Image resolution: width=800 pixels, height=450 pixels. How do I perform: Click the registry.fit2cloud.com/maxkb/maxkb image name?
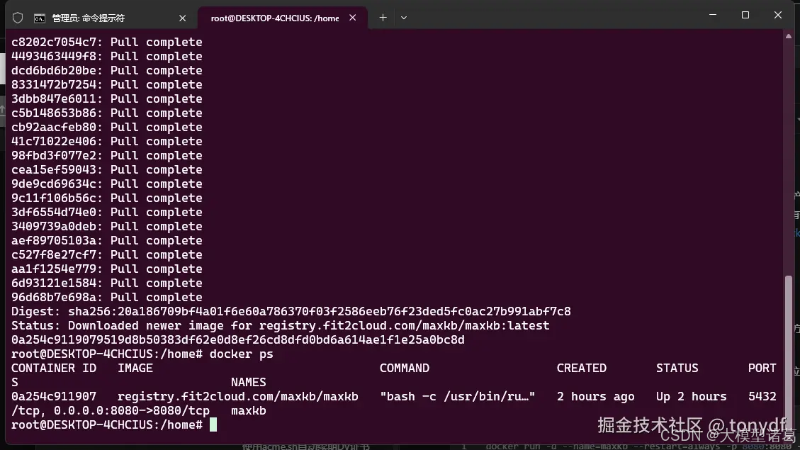(x=238, y=396)
